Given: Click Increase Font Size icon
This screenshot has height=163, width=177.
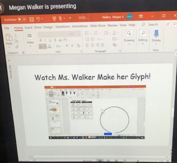Looking at the screenshot, I should click(x=67, y=46).
